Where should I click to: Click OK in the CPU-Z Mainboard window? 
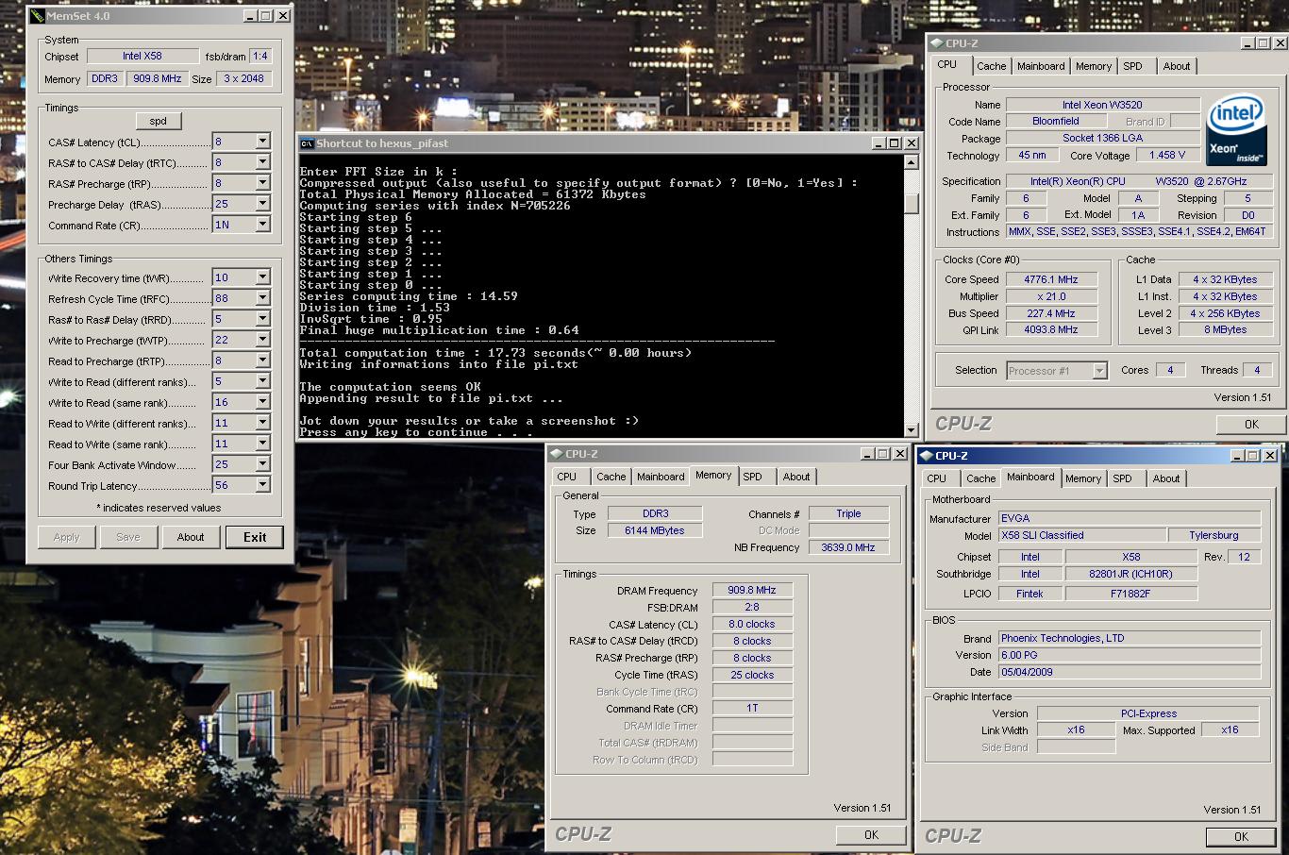(x=1241, y=836)
